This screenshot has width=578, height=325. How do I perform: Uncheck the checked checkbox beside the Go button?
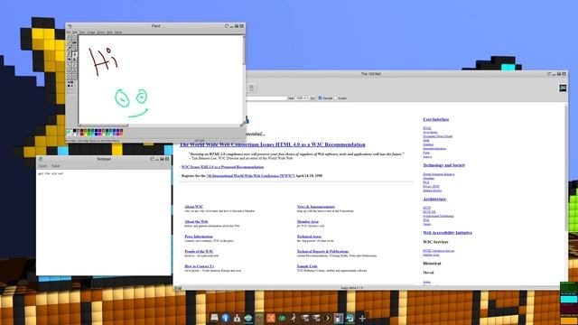pyautogui.click(x=320, y=98)
